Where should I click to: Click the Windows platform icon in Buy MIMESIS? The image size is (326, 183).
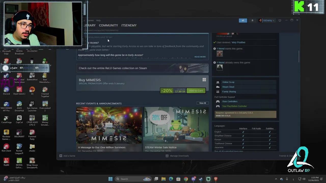click(x=204, y=80)
